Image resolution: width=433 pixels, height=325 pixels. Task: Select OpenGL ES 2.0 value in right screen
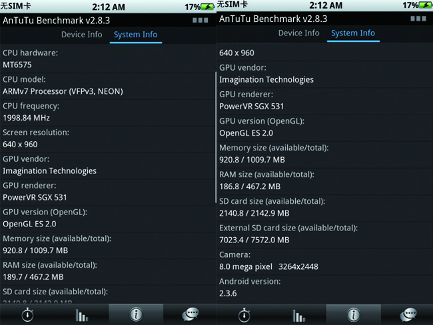click(246, 133)
